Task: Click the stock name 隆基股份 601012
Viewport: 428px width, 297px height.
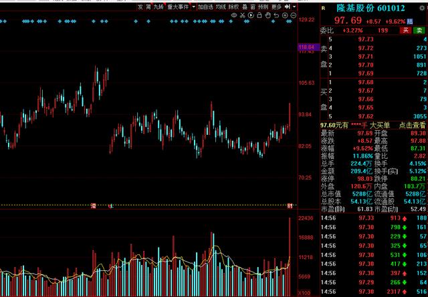Action: pyautogui.click(x=370, y=8)
